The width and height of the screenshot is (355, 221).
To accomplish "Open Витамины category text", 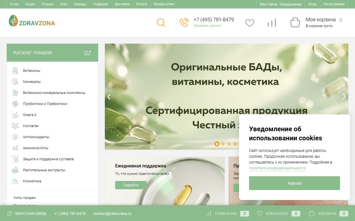I will 32,71.
